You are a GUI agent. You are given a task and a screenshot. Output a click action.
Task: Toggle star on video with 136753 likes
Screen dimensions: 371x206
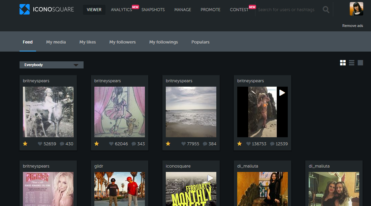pyautogui.click(x=240, y=144)
